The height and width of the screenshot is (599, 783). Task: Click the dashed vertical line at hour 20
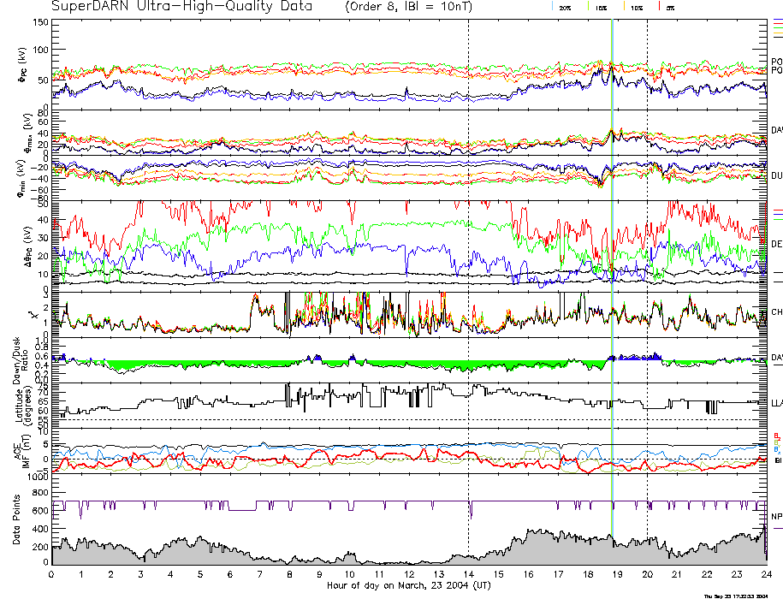click(x=647, y=257)
